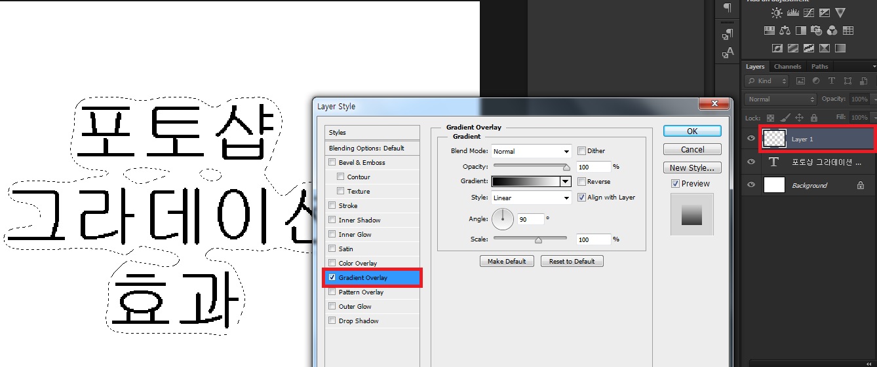
Task: Add a Selective Color adjustment
Action: click(825, 48)
